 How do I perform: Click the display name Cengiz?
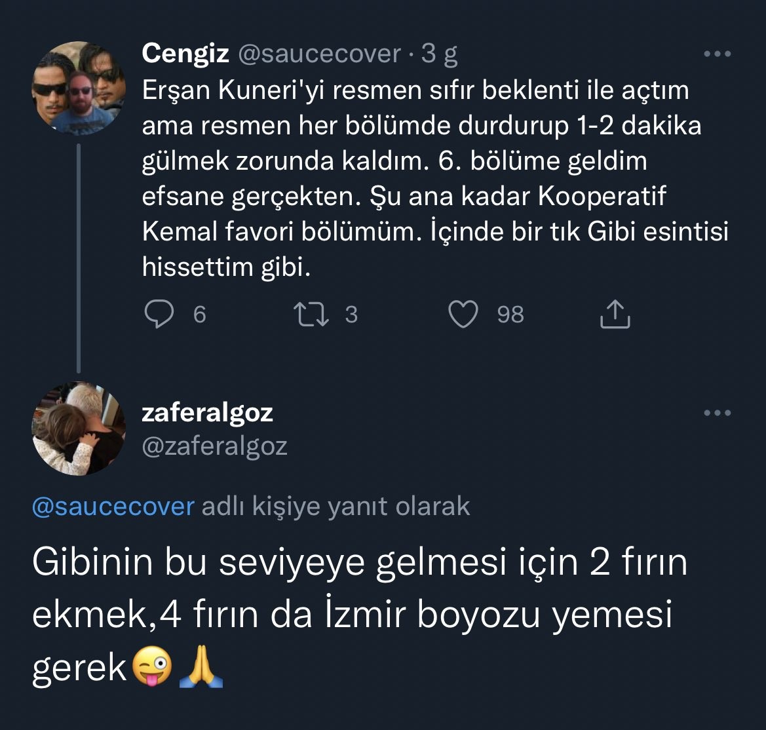click(185, 54)
